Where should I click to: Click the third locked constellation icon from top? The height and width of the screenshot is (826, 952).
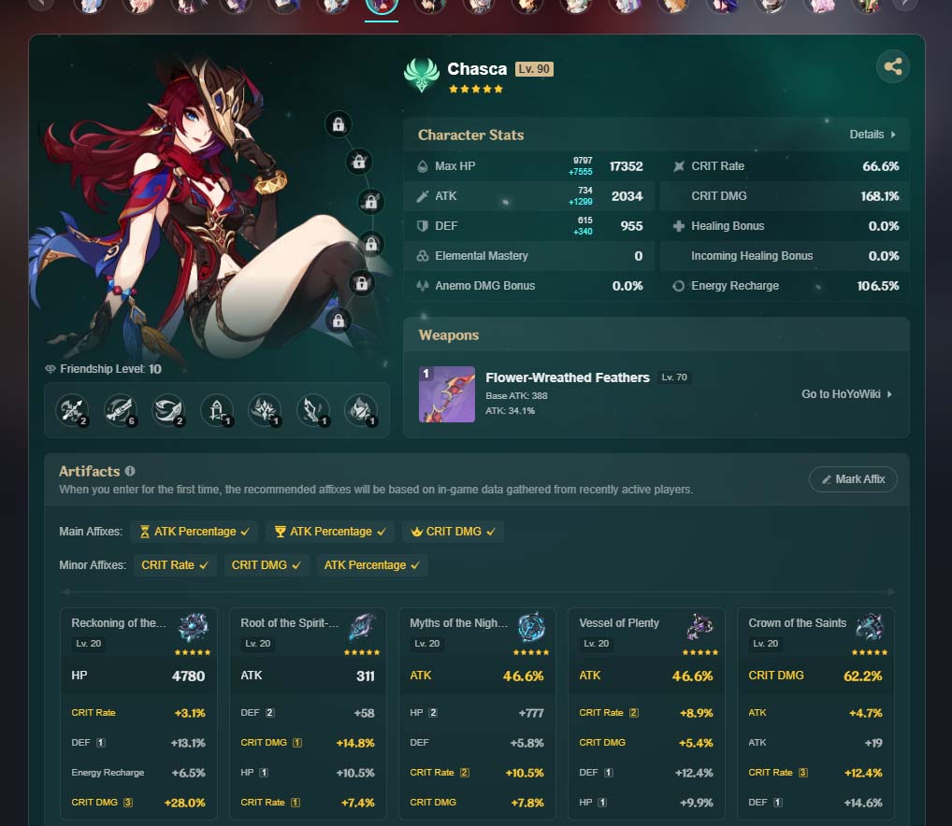coord(370,202)
